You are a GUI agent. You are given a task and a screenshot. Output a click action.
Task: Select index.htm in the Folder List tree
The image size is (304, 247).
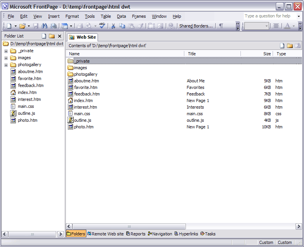coord(27,92)
